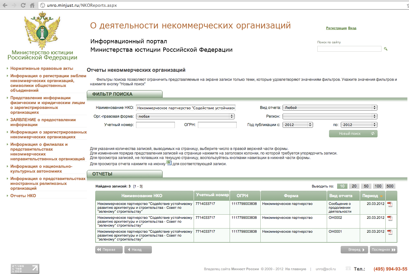
Task: Show 500 records per page
Action: (x=390, y=186)
